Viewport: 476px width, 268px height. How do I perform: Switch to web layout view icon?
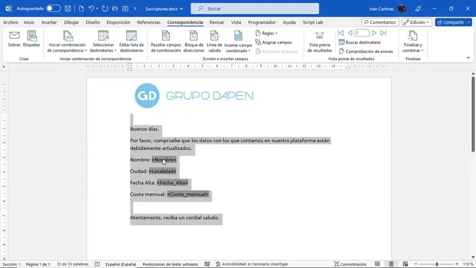[405, 264]
